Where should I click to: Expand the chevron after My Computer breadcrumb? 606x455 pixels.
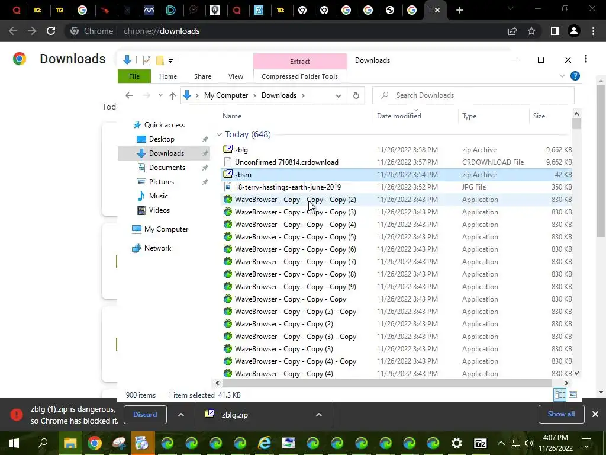click(x=254, y=95)
